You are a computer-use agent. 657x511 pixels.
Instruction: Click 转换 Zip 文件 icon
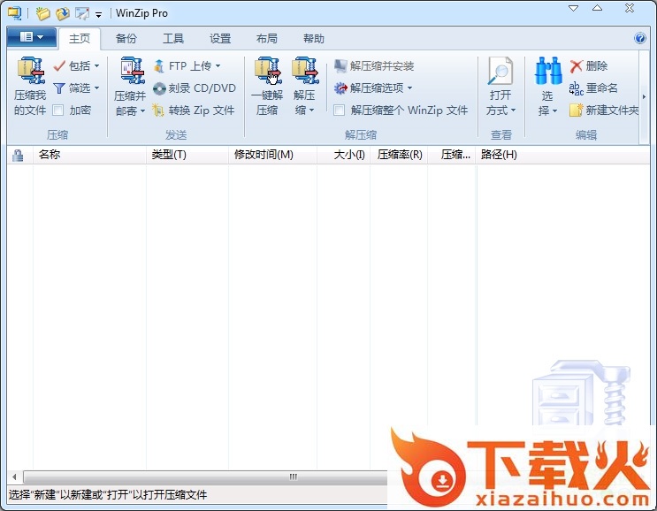point(158,111)
